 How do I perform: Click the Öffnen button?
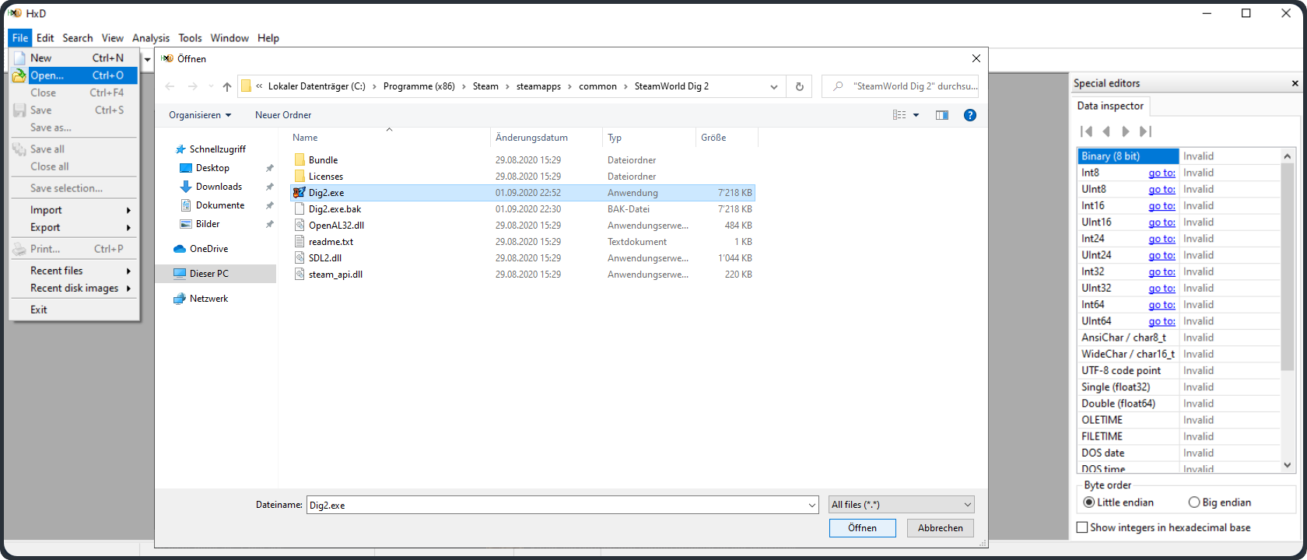(x=862, y=528)
